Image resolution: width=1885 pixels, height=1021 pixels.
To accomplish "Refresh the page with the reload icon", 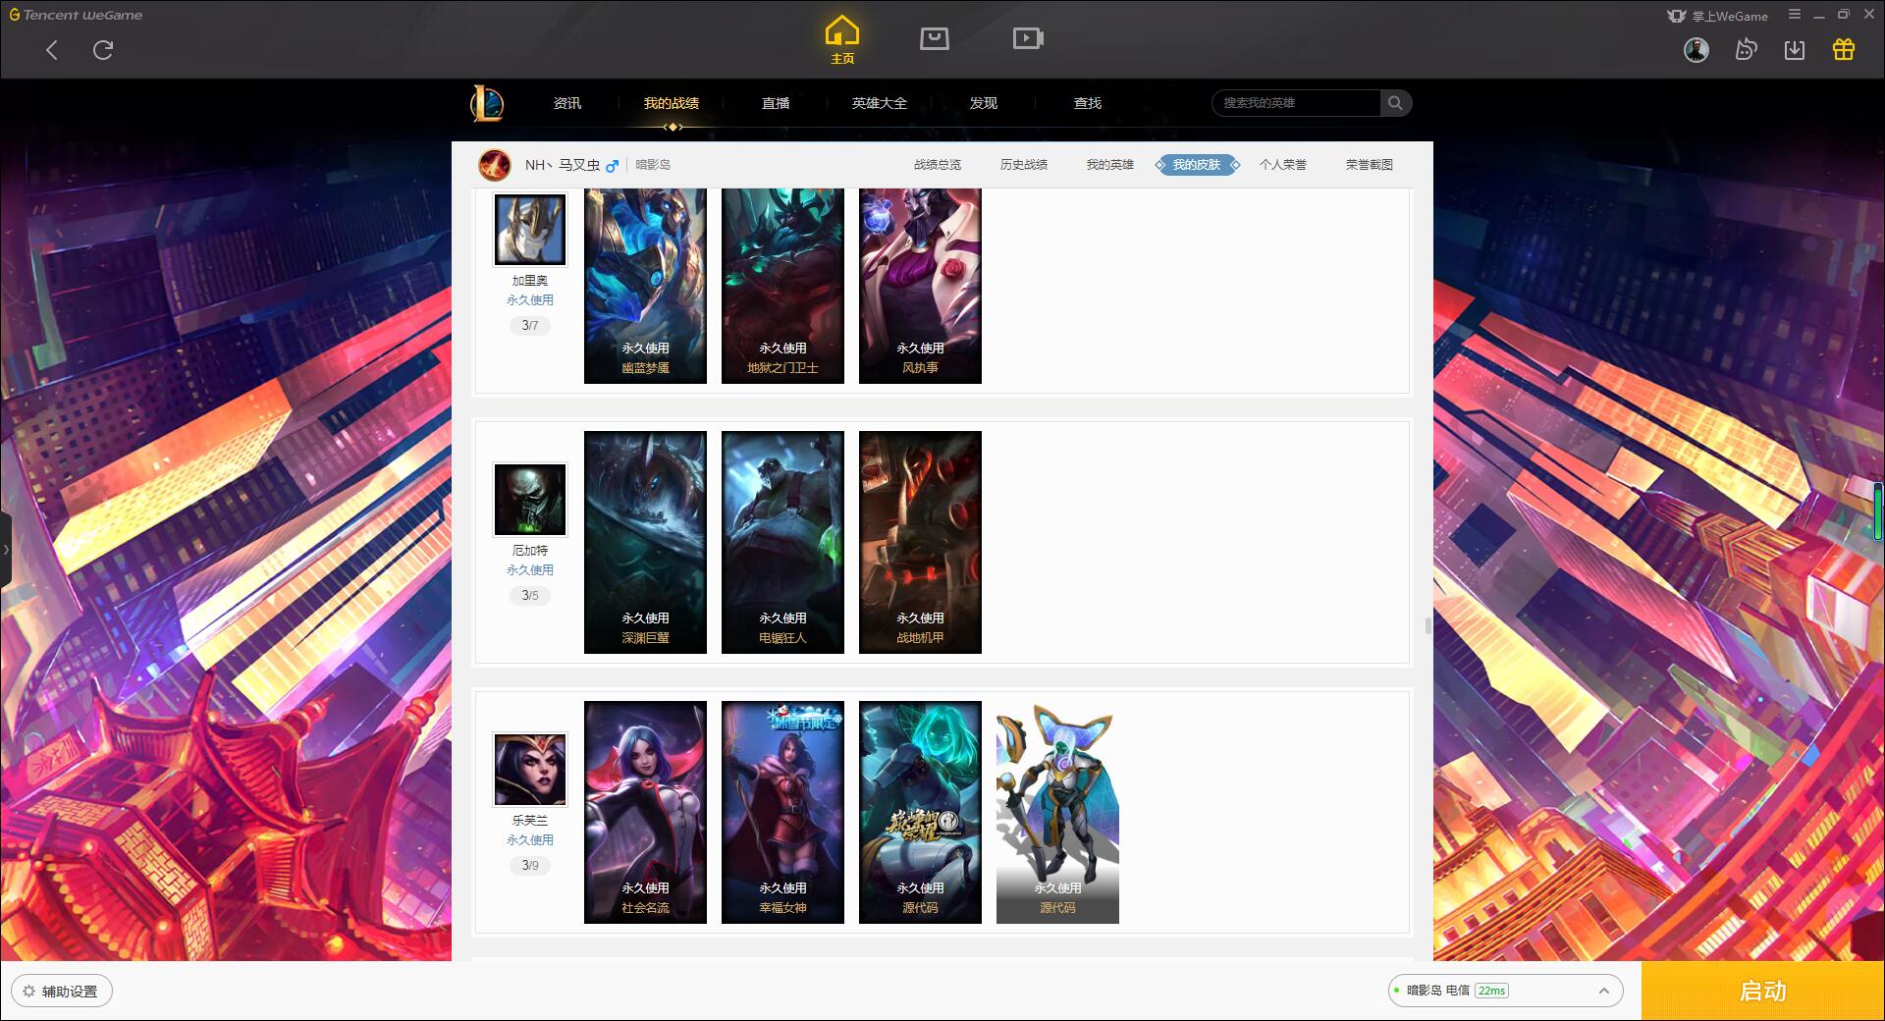I will click(103, 50).
